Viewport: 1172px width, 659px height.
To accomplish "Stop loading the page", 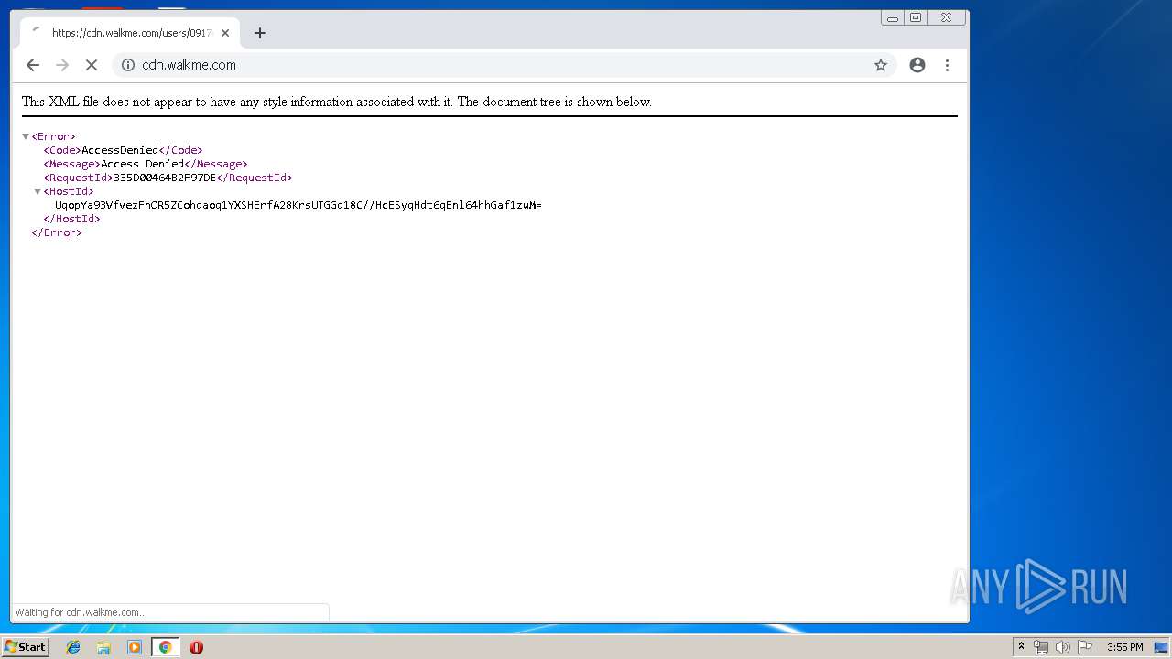I will coord(92,65).
